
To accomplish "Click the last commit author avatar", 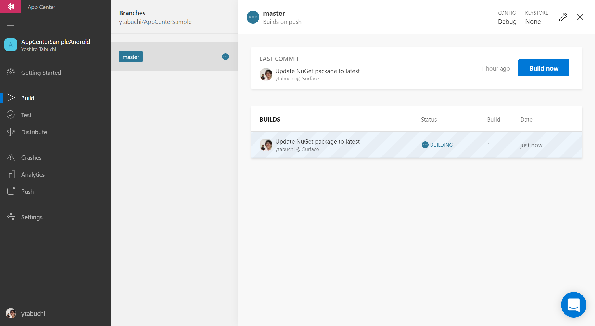I will [266, 74].
